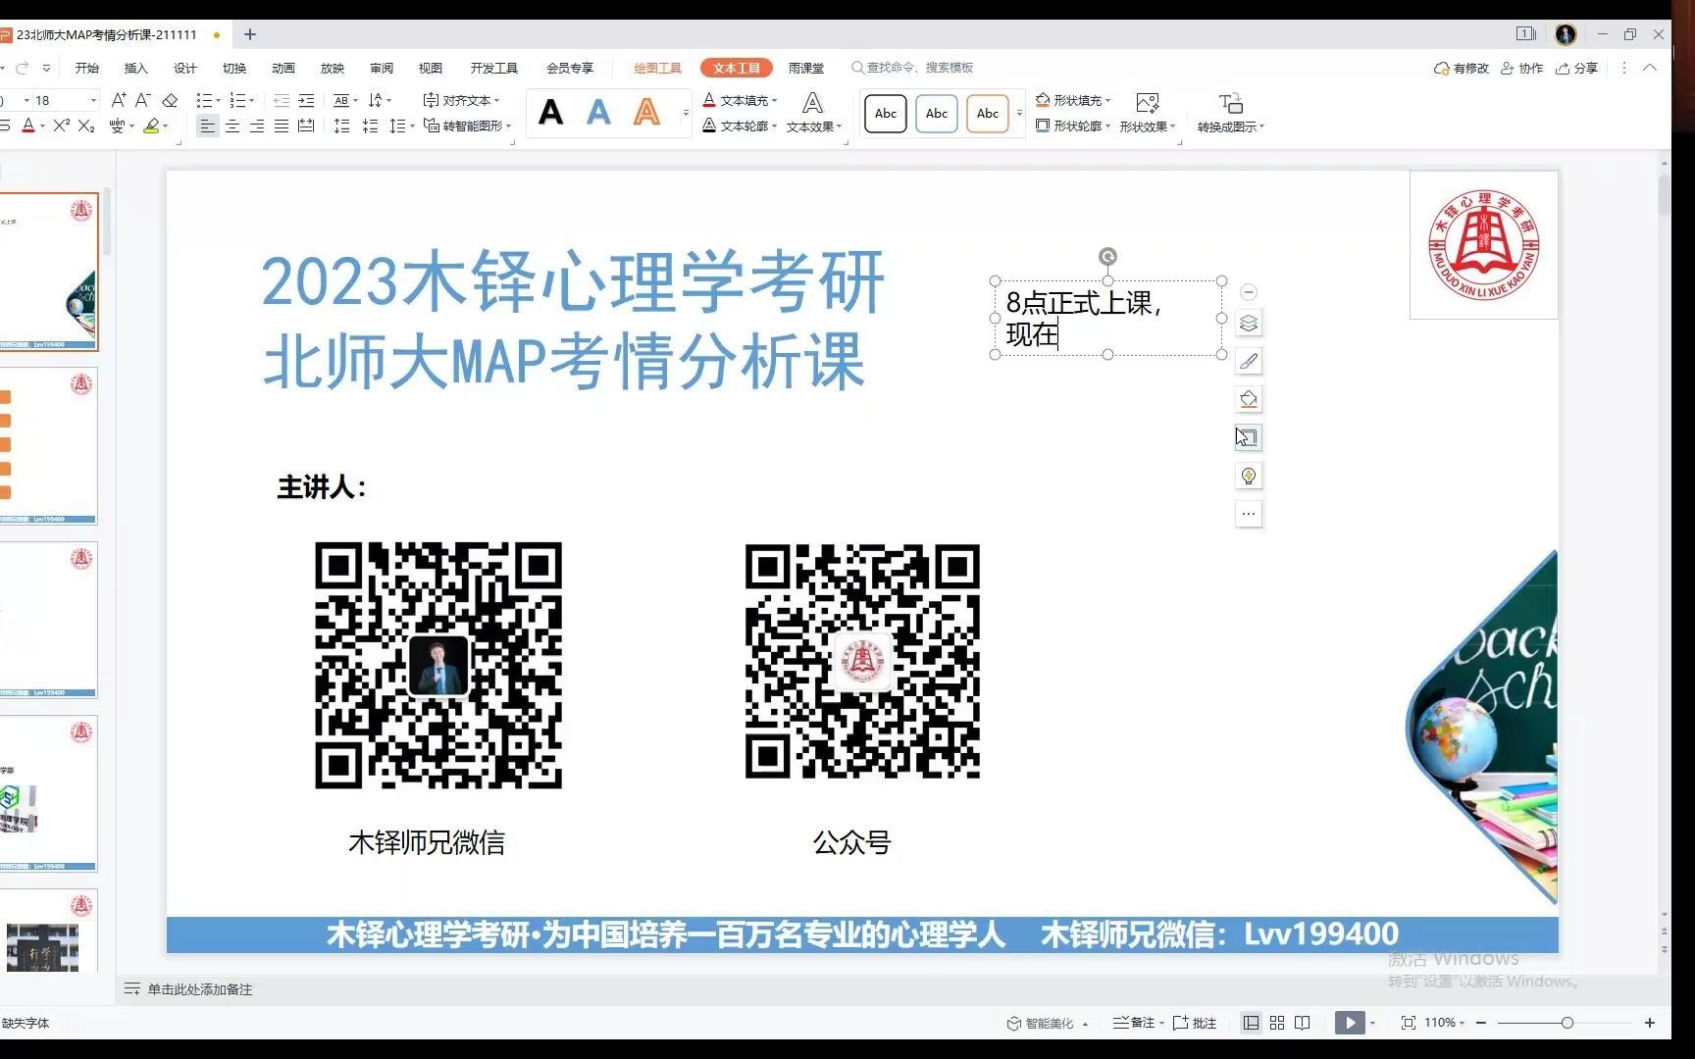Toggle 备注 notes pane
The width and height of the screenshot is (1695, 1059).
[x=1138, y=1023]
